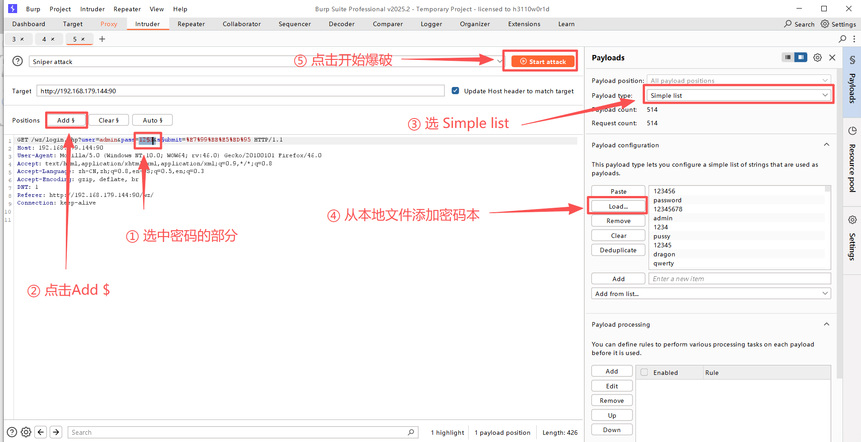Screen dimensions: 861x442
Task: Switch to the Dashboard tab
Action: coord(28,24)
